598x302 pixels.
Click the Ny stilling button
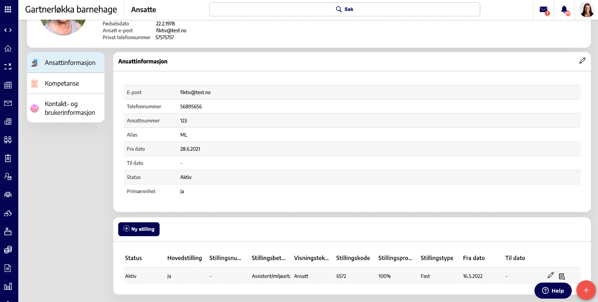[139, 229]
